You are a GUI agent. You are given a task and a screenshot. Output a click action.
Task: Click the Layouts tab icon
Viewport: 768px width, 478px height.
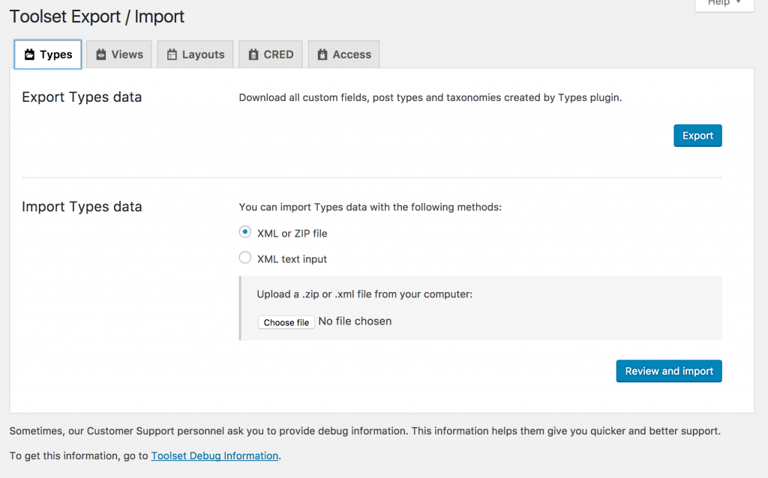click(172, 54)
